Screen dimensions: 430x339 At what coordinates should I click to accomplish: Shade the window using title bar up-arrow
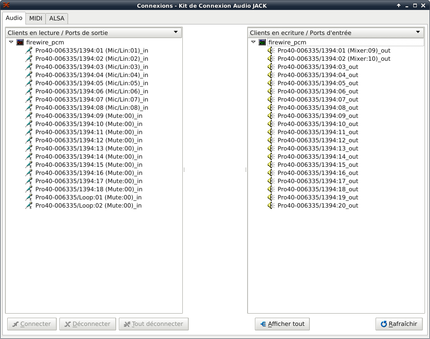[398, 5]
